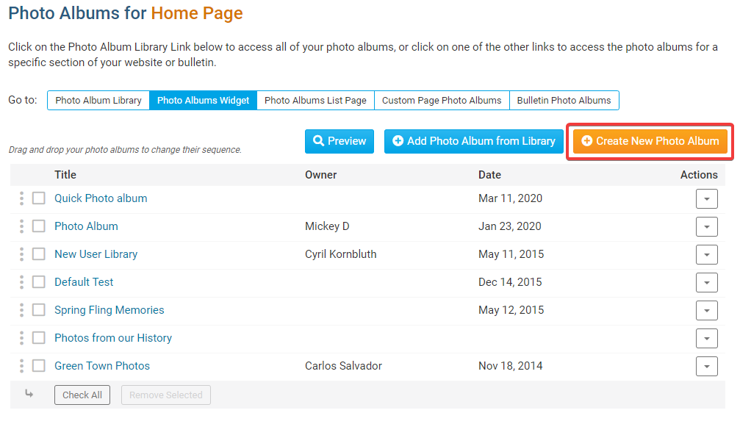Check the Quick Photo album checkbox

tap(39, 198)
